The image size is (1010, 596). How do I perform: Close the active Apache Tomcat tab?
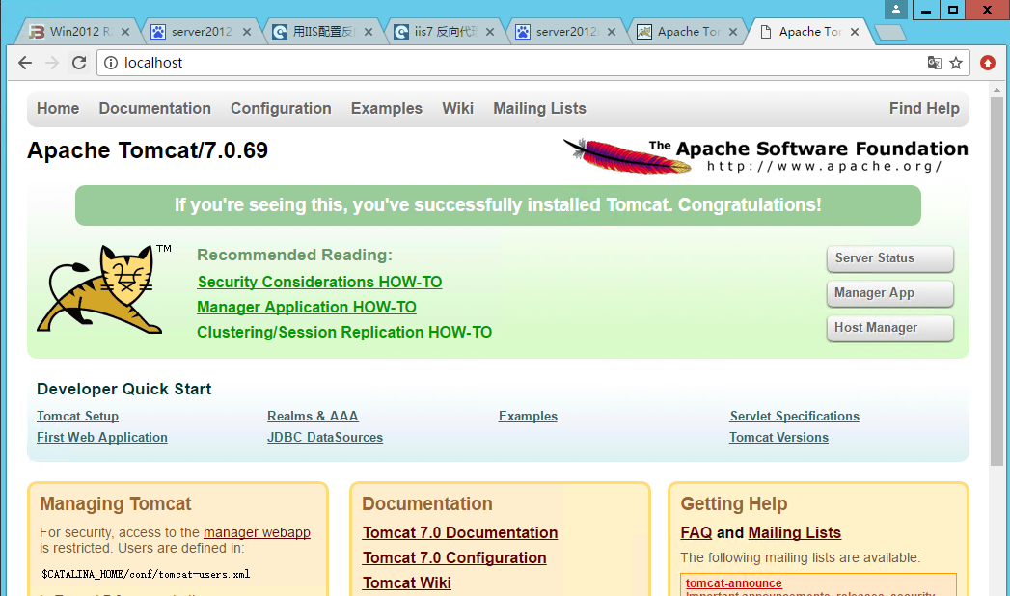point(855,32)
